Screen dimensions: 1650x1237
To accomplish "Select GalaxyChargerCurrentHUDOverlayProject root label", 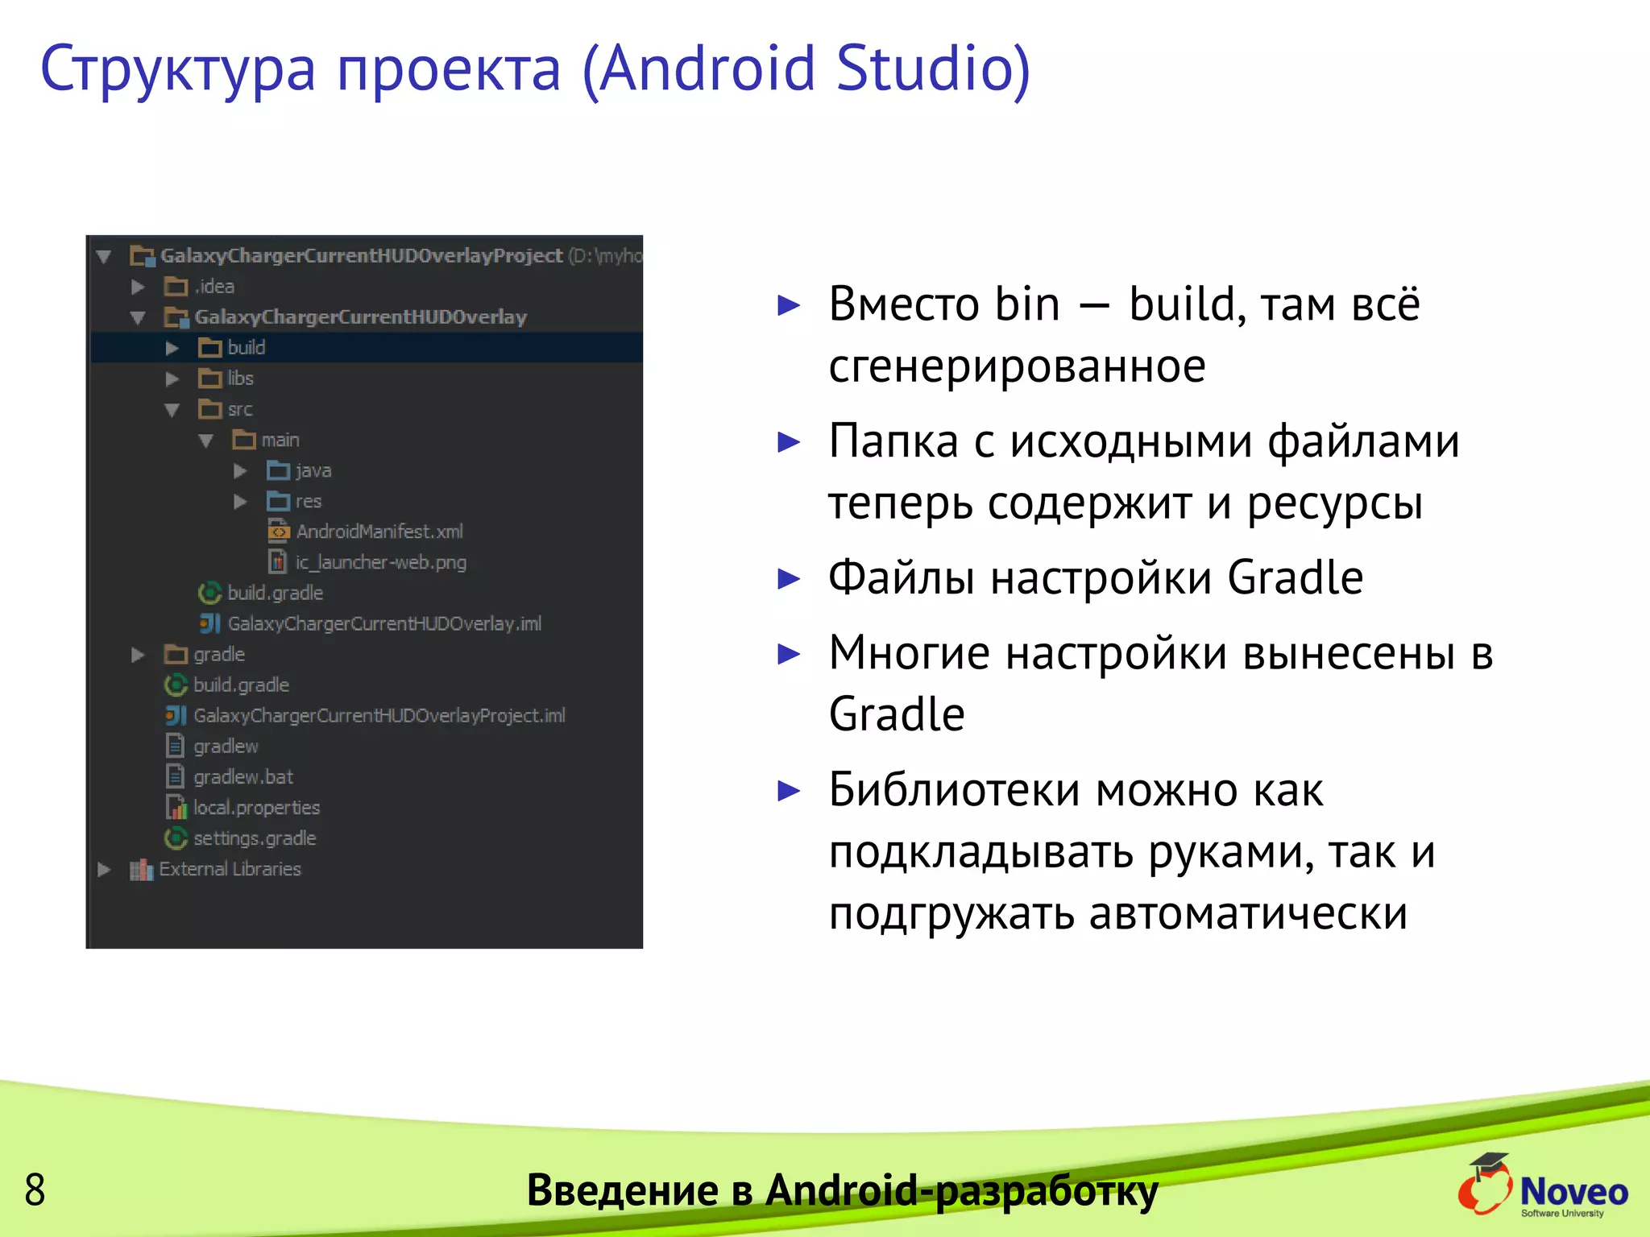I will click(x=361, y=256).
